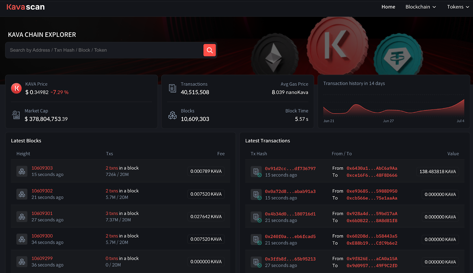473x273 pixels.
Task: Click the 0.000789 KAVA fee badge
Action: tap(206, 171)
